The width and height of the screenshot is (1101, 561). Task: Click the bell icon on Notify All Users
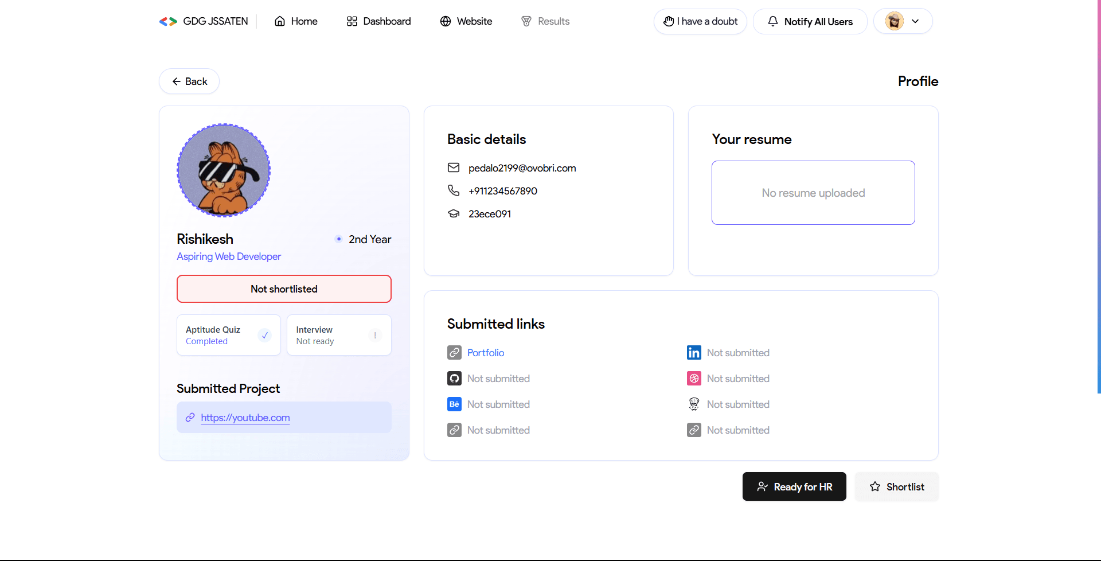click(772, 21)
